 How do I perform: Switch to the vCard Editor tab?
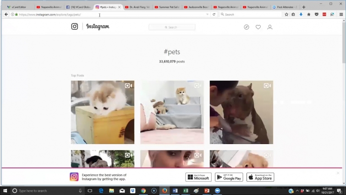coord(18,7)
